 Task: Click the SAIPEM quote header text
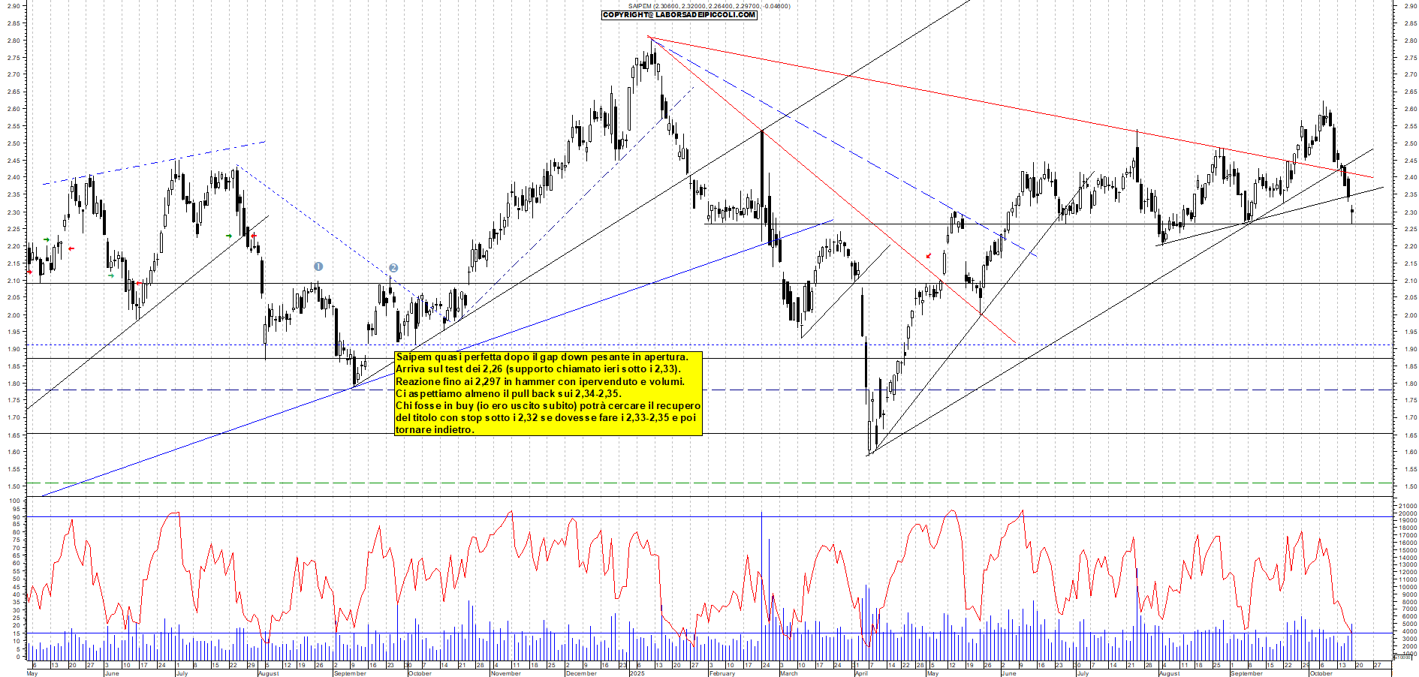(x=709, y=6)
